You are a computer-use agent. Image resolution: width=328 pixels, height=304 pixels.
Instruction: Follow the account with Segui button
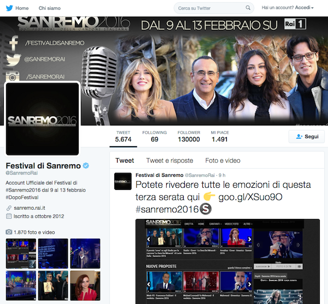click(307, 136)
